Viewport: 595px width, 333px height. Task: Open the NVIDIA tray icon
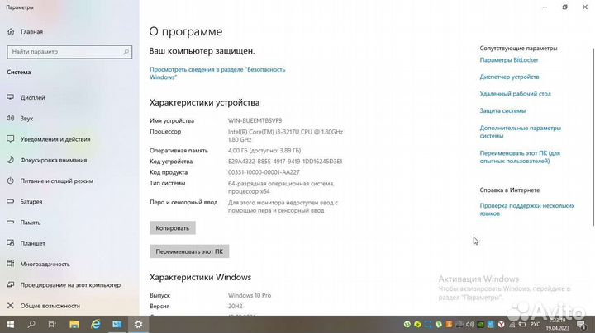pos(480,324)
